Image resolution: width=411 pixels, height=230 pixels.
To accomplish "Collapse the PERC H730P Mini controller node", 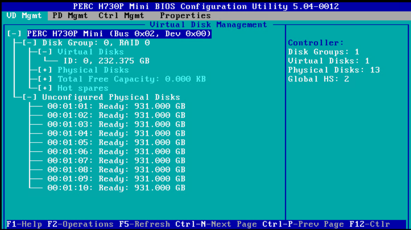I will point(14,34).
